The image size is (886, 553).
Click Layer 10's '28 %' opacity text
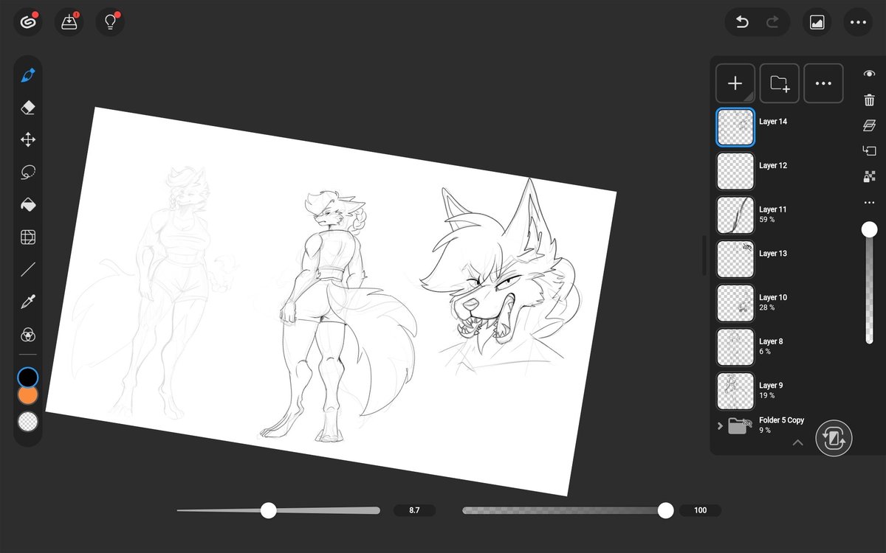point(766,307)
